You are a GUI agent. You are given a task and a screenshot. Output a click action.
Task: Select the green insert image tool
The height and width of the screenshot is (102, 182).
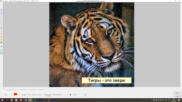pos(1,42)
